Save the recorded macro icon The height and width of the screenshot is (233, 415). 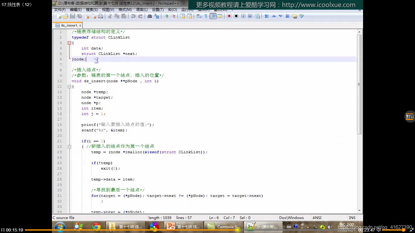pyautogui.click(x=257, y=16)
